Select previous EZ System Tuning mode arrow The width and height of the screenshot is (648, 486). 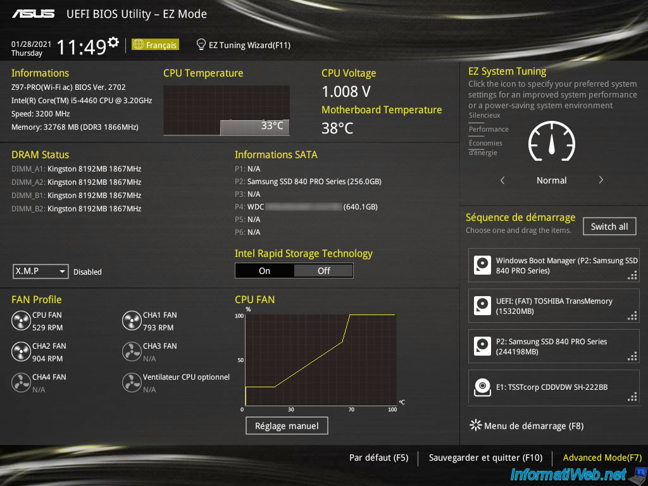coord(502,180)
